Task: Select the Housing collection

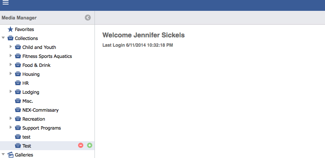Action: tap(31, 74)
